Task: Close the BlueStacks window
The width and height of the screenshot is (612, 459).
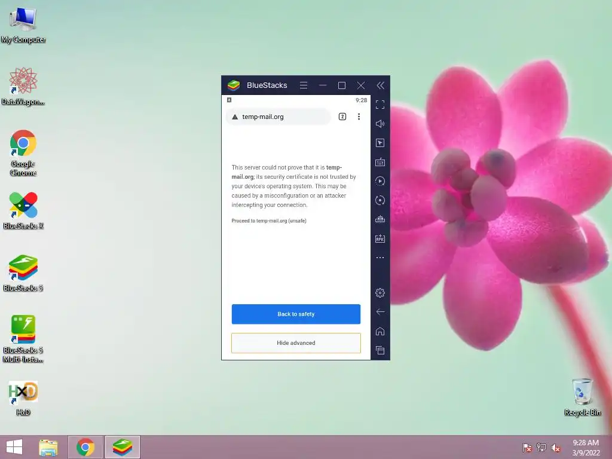Action: point(360,85)
